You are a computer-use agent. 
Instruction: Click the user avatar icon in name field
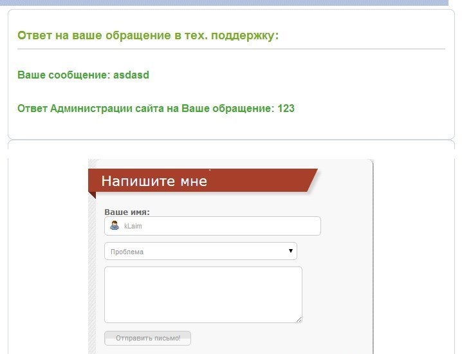click(115, 225)
